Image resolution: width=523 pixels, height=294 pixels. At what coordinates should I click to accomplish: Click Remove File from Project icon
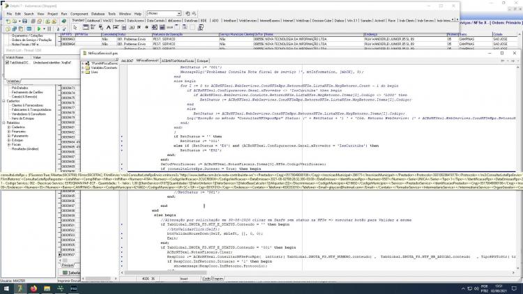tap(54, 21)
